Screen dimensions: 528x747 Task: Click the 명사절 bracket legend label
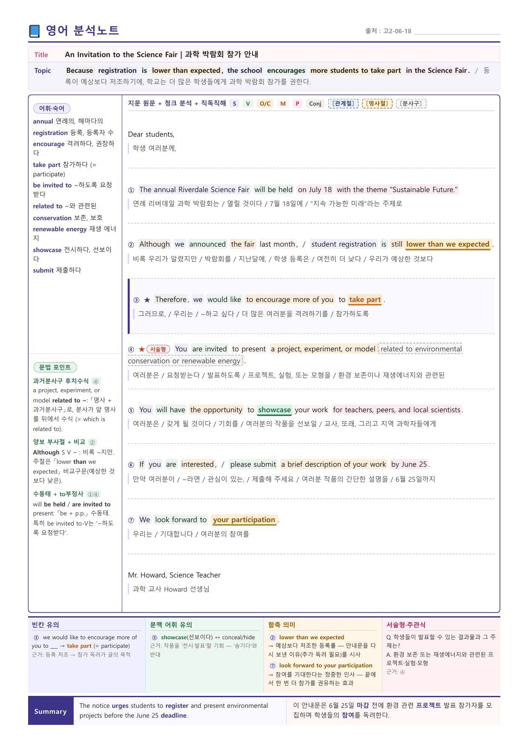point(377,103)
